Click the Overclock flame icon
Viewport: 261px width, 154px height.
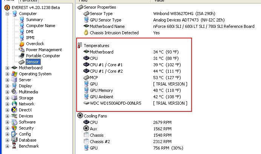(21, 44)
